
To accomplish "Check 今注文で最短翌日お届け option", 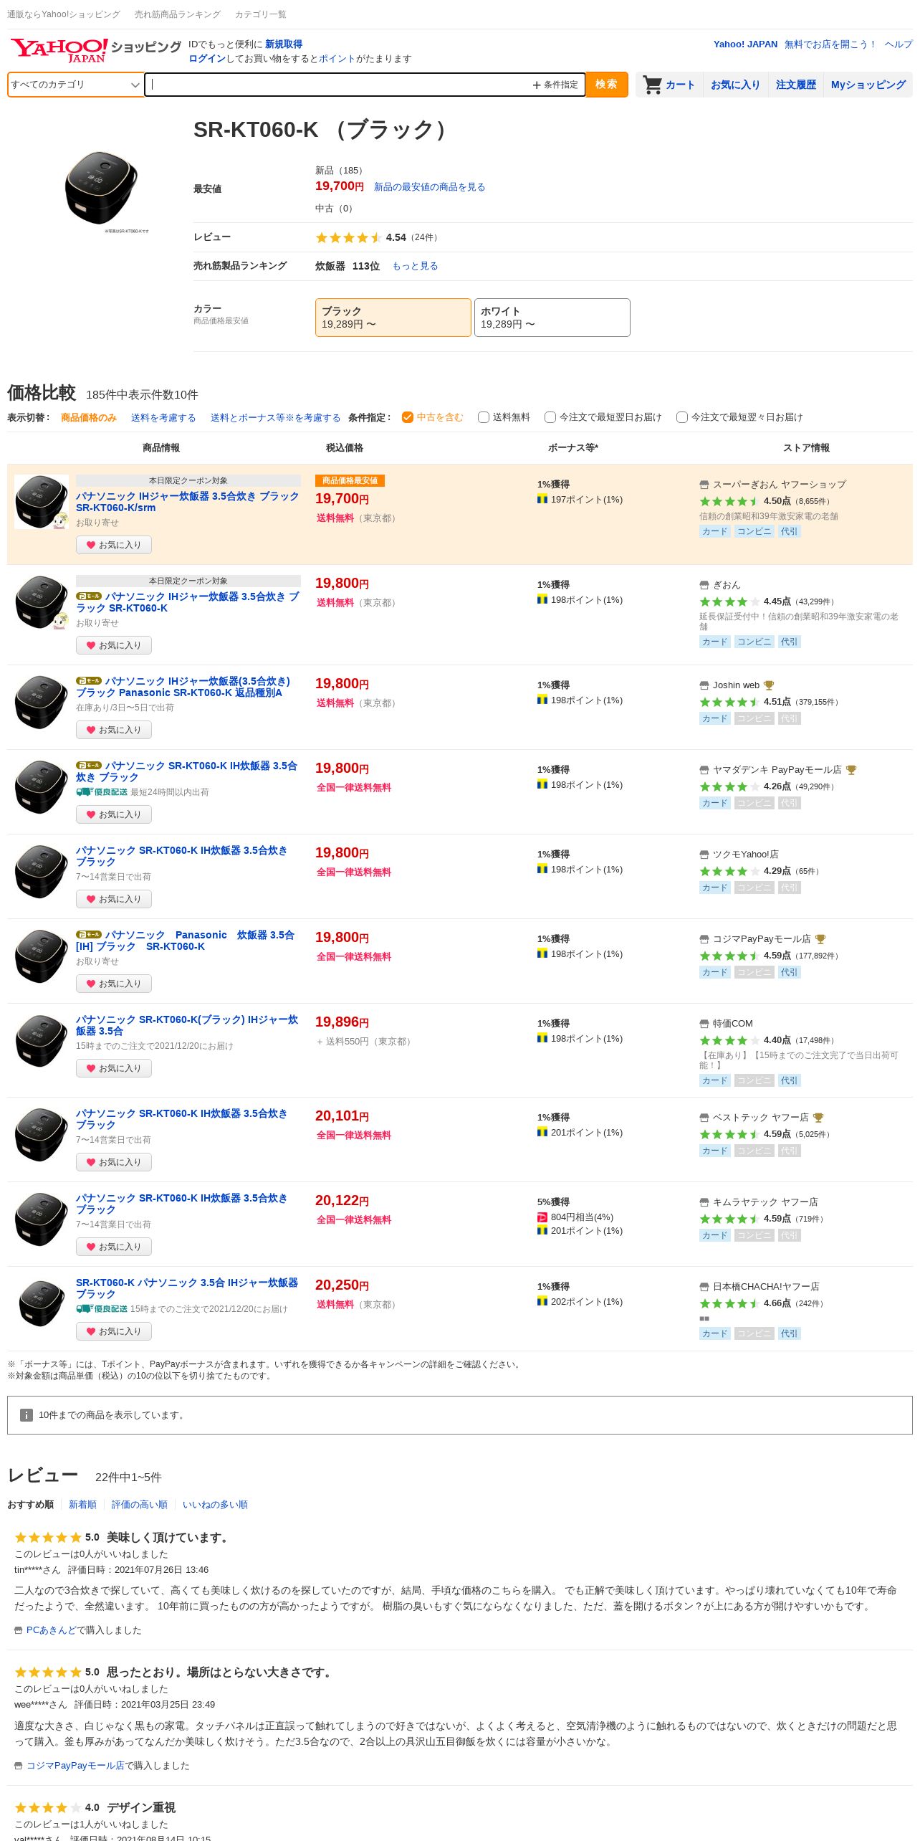I will click(x=550, y=417).
